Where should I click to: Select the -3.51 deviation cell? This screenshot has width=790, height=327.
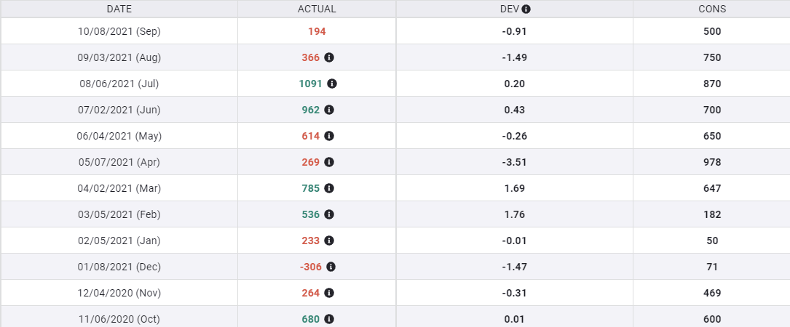[515, 162]
